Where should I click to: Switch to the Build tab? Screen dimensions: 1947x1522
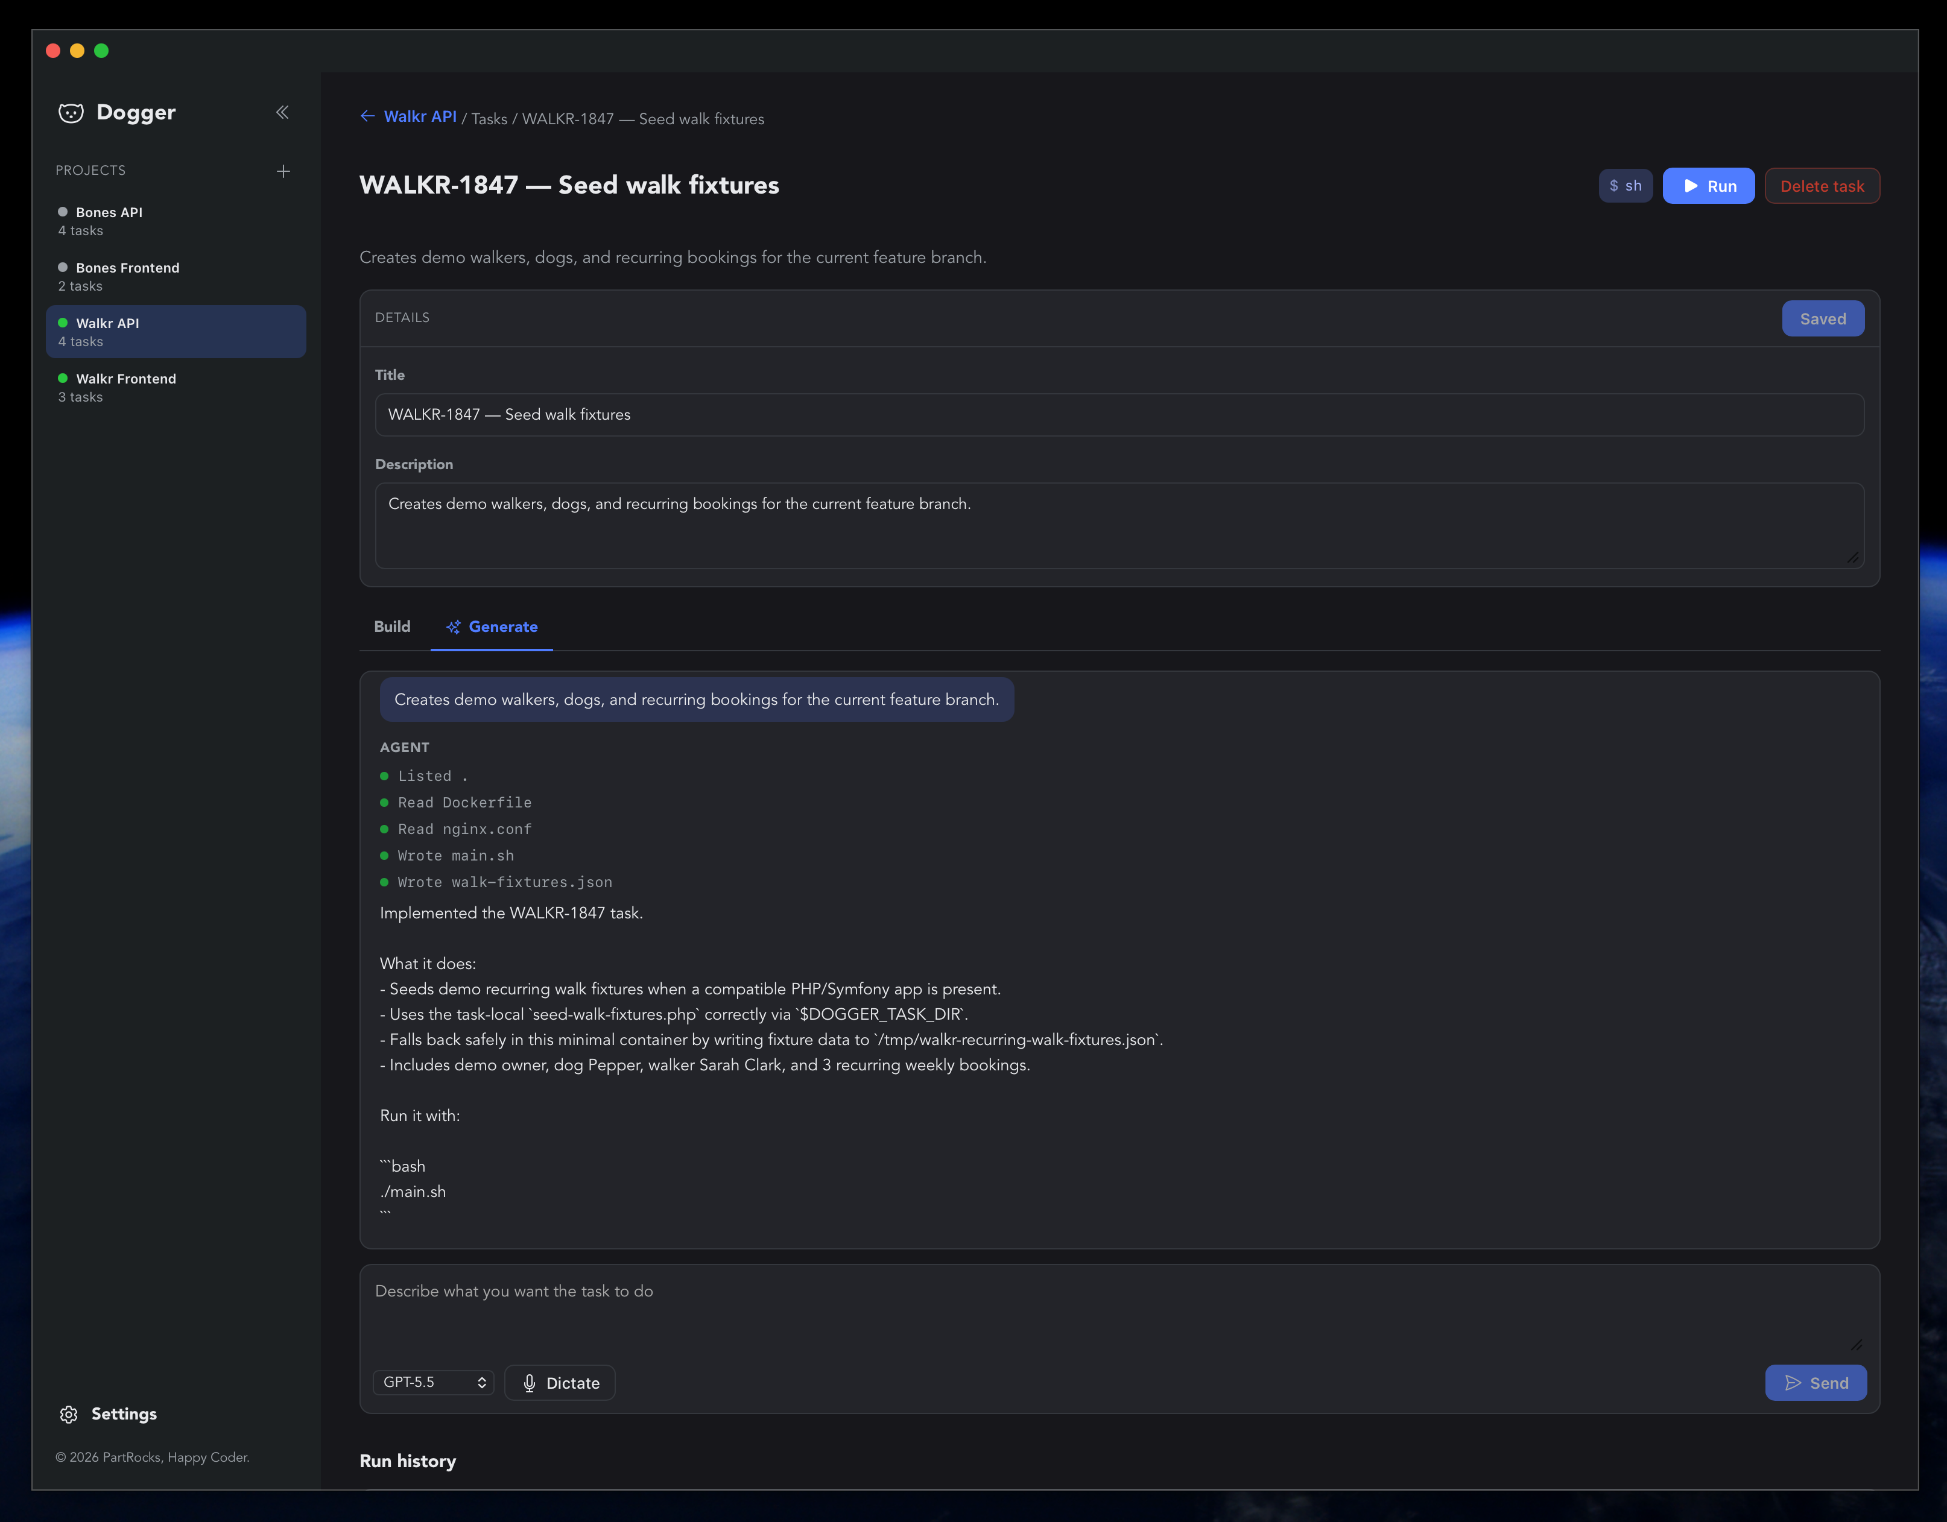(392, 627)
